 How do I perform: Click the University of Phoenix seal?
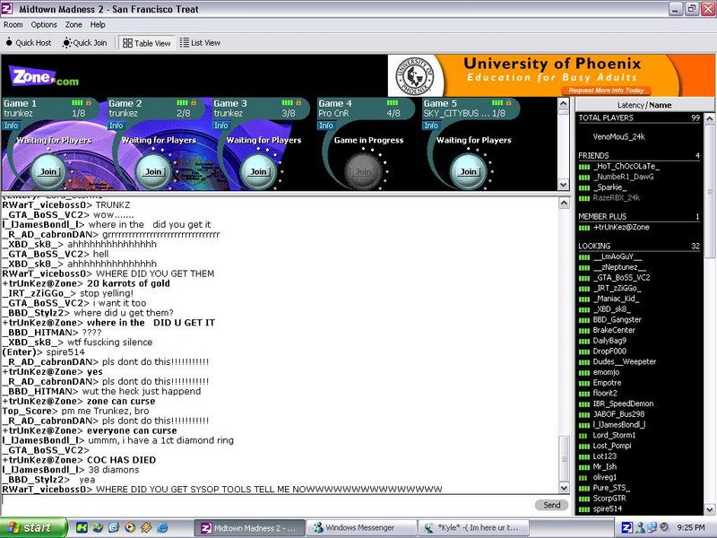pos(415,76)
